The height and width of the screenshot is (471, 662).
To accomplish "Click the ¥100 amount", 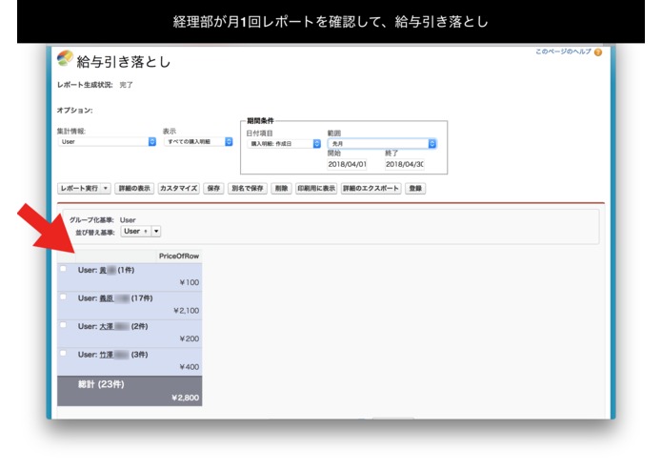I will pos(190,282).
